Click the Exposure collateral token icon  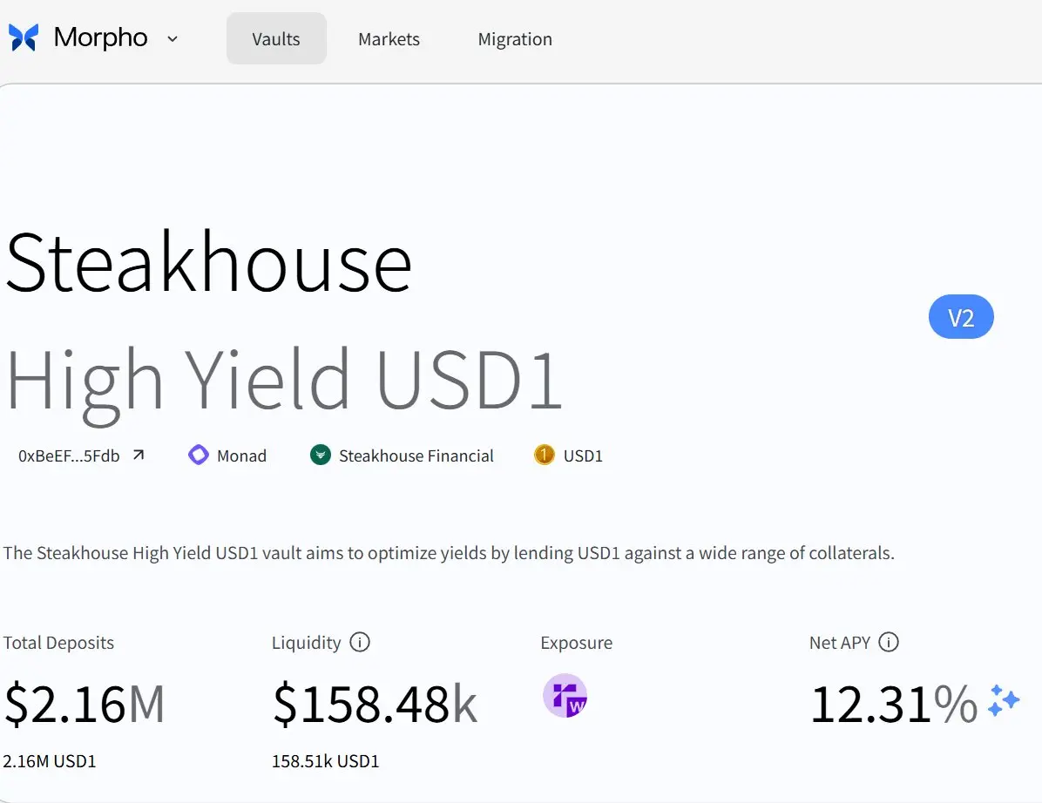pyautogui.click(x=565, y=696)
